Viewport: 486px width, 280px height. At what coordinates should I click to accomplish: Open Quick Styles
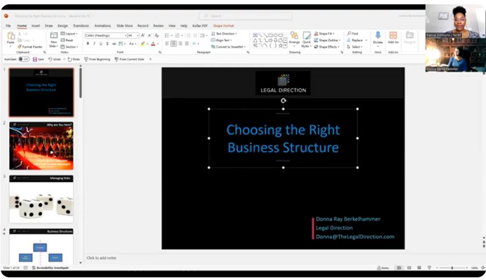306,40
